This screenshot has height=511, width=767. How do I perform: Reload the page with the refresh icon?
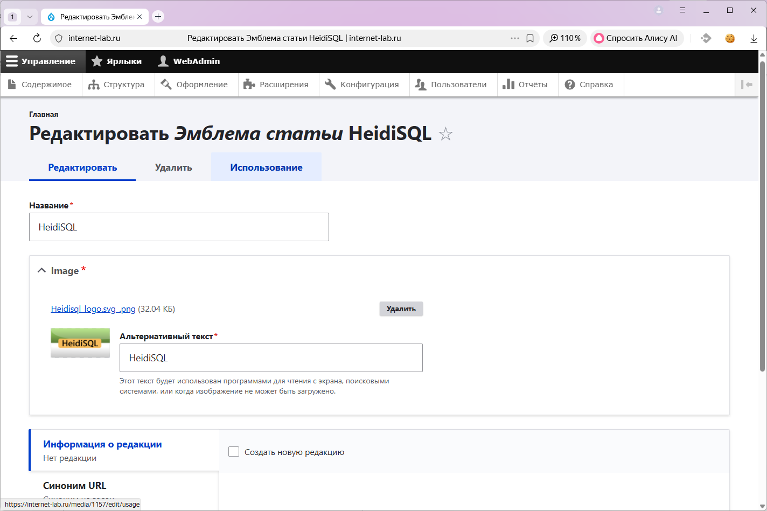coord(37,38)
